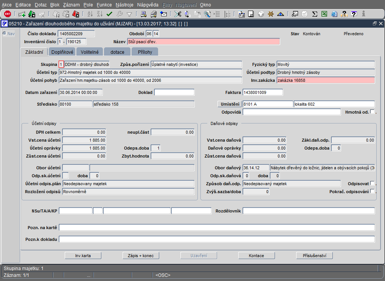This screenshot has height=281, width=385.
Task: Click the ship wheel icon
Action: 271,14
